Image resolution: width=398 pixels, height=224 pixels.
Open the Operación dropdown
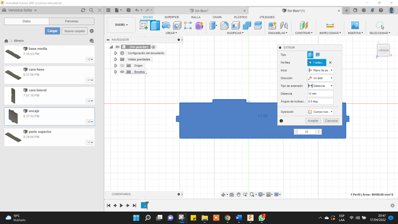[320, 112]
